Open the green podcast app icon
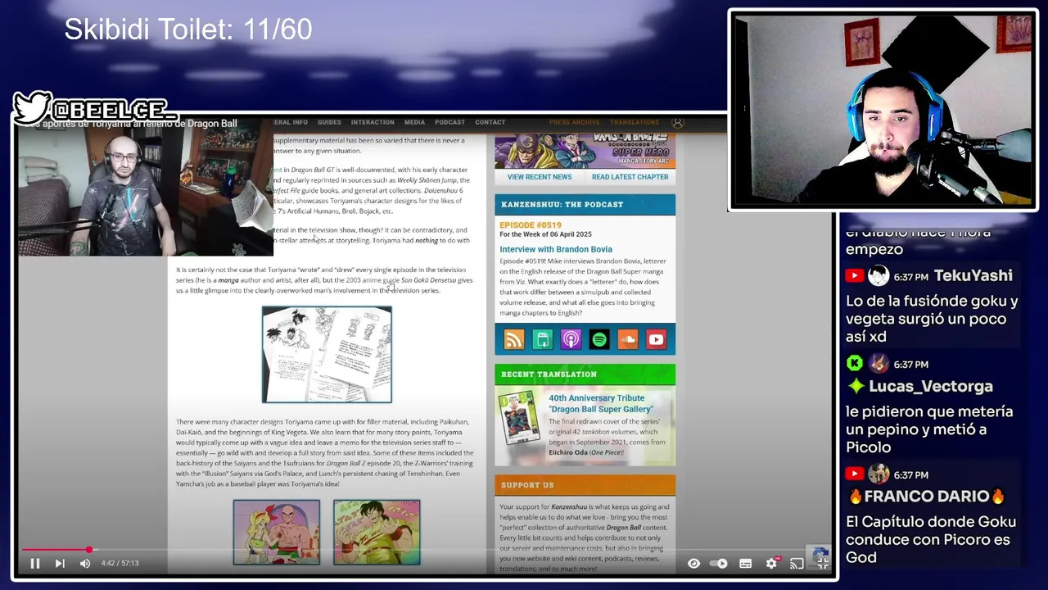 tap(542, 339)
